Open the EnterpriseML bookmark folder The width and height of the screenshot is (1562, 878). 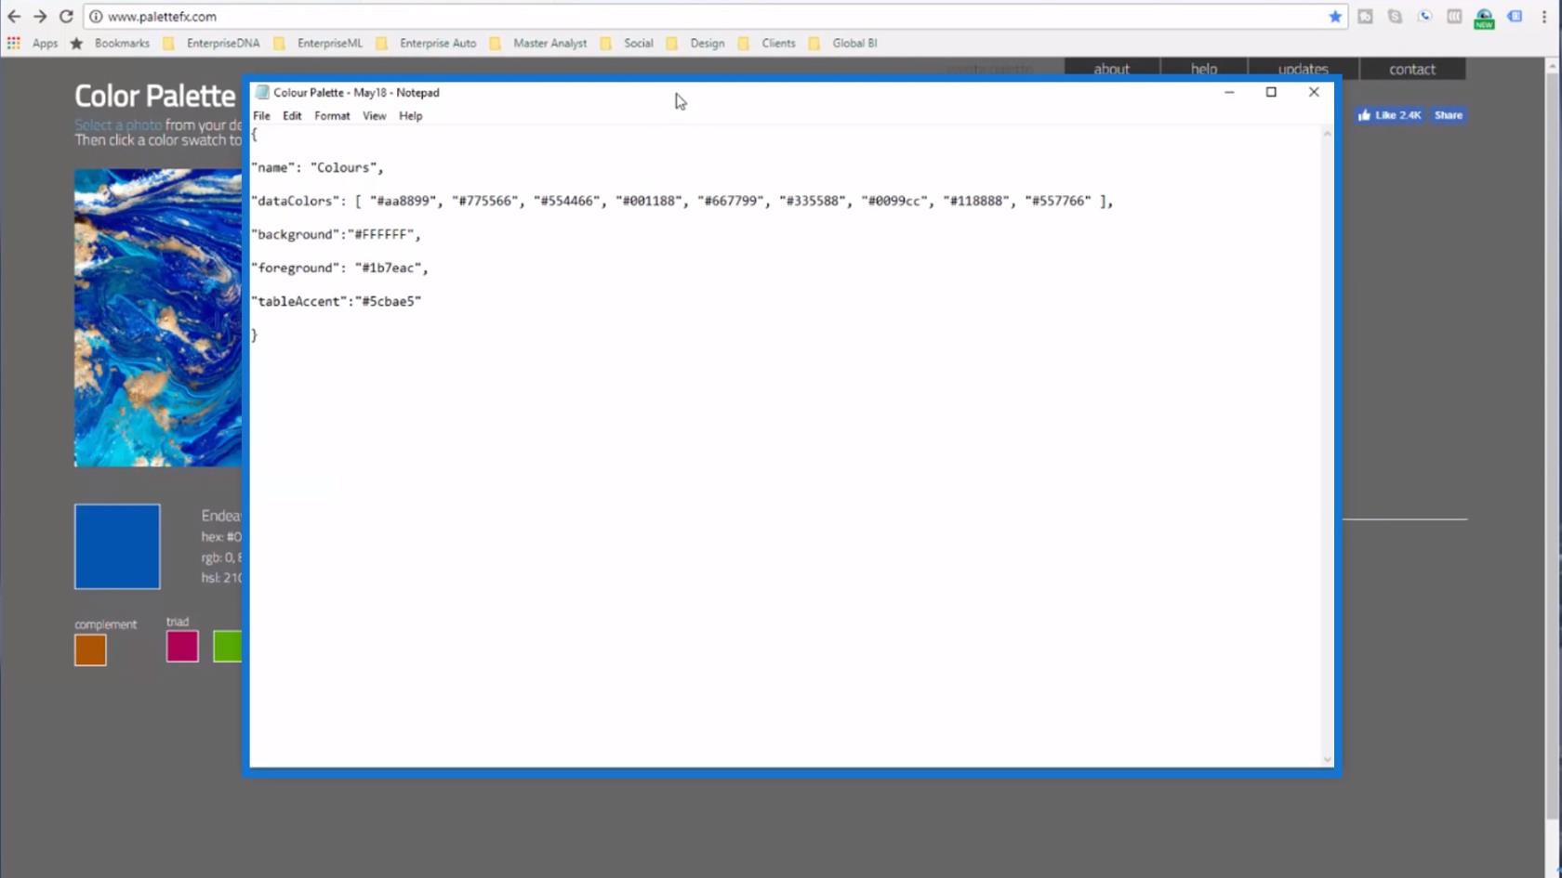click(318, 44)
